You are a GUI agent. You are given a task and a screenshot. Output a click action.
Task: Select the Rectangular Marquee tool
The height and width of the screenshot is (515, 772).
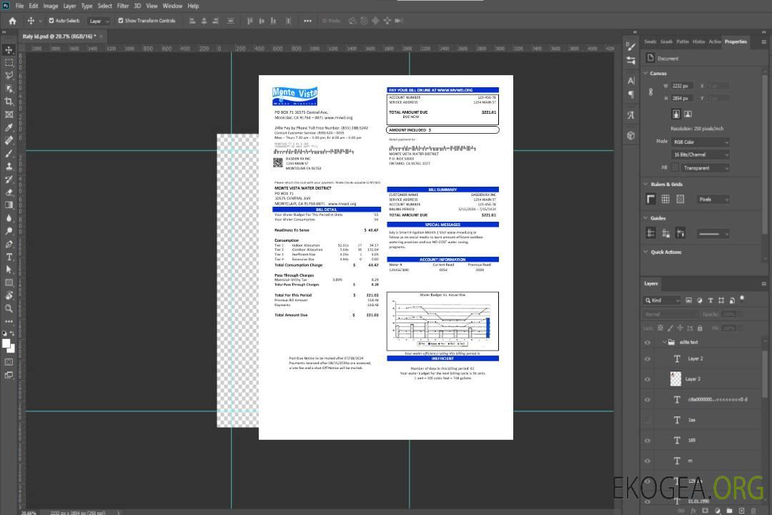point(9,63)
